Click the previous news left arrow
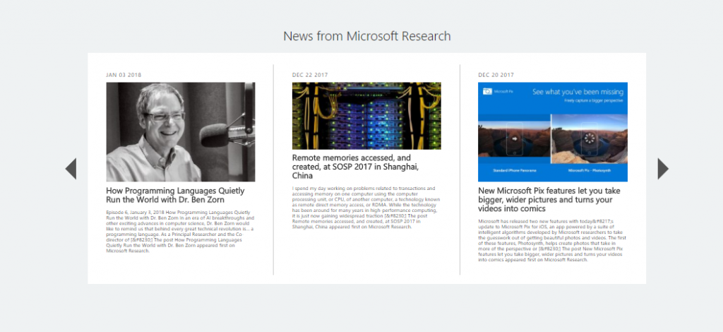Screen dimensions: 723x332 71,169
